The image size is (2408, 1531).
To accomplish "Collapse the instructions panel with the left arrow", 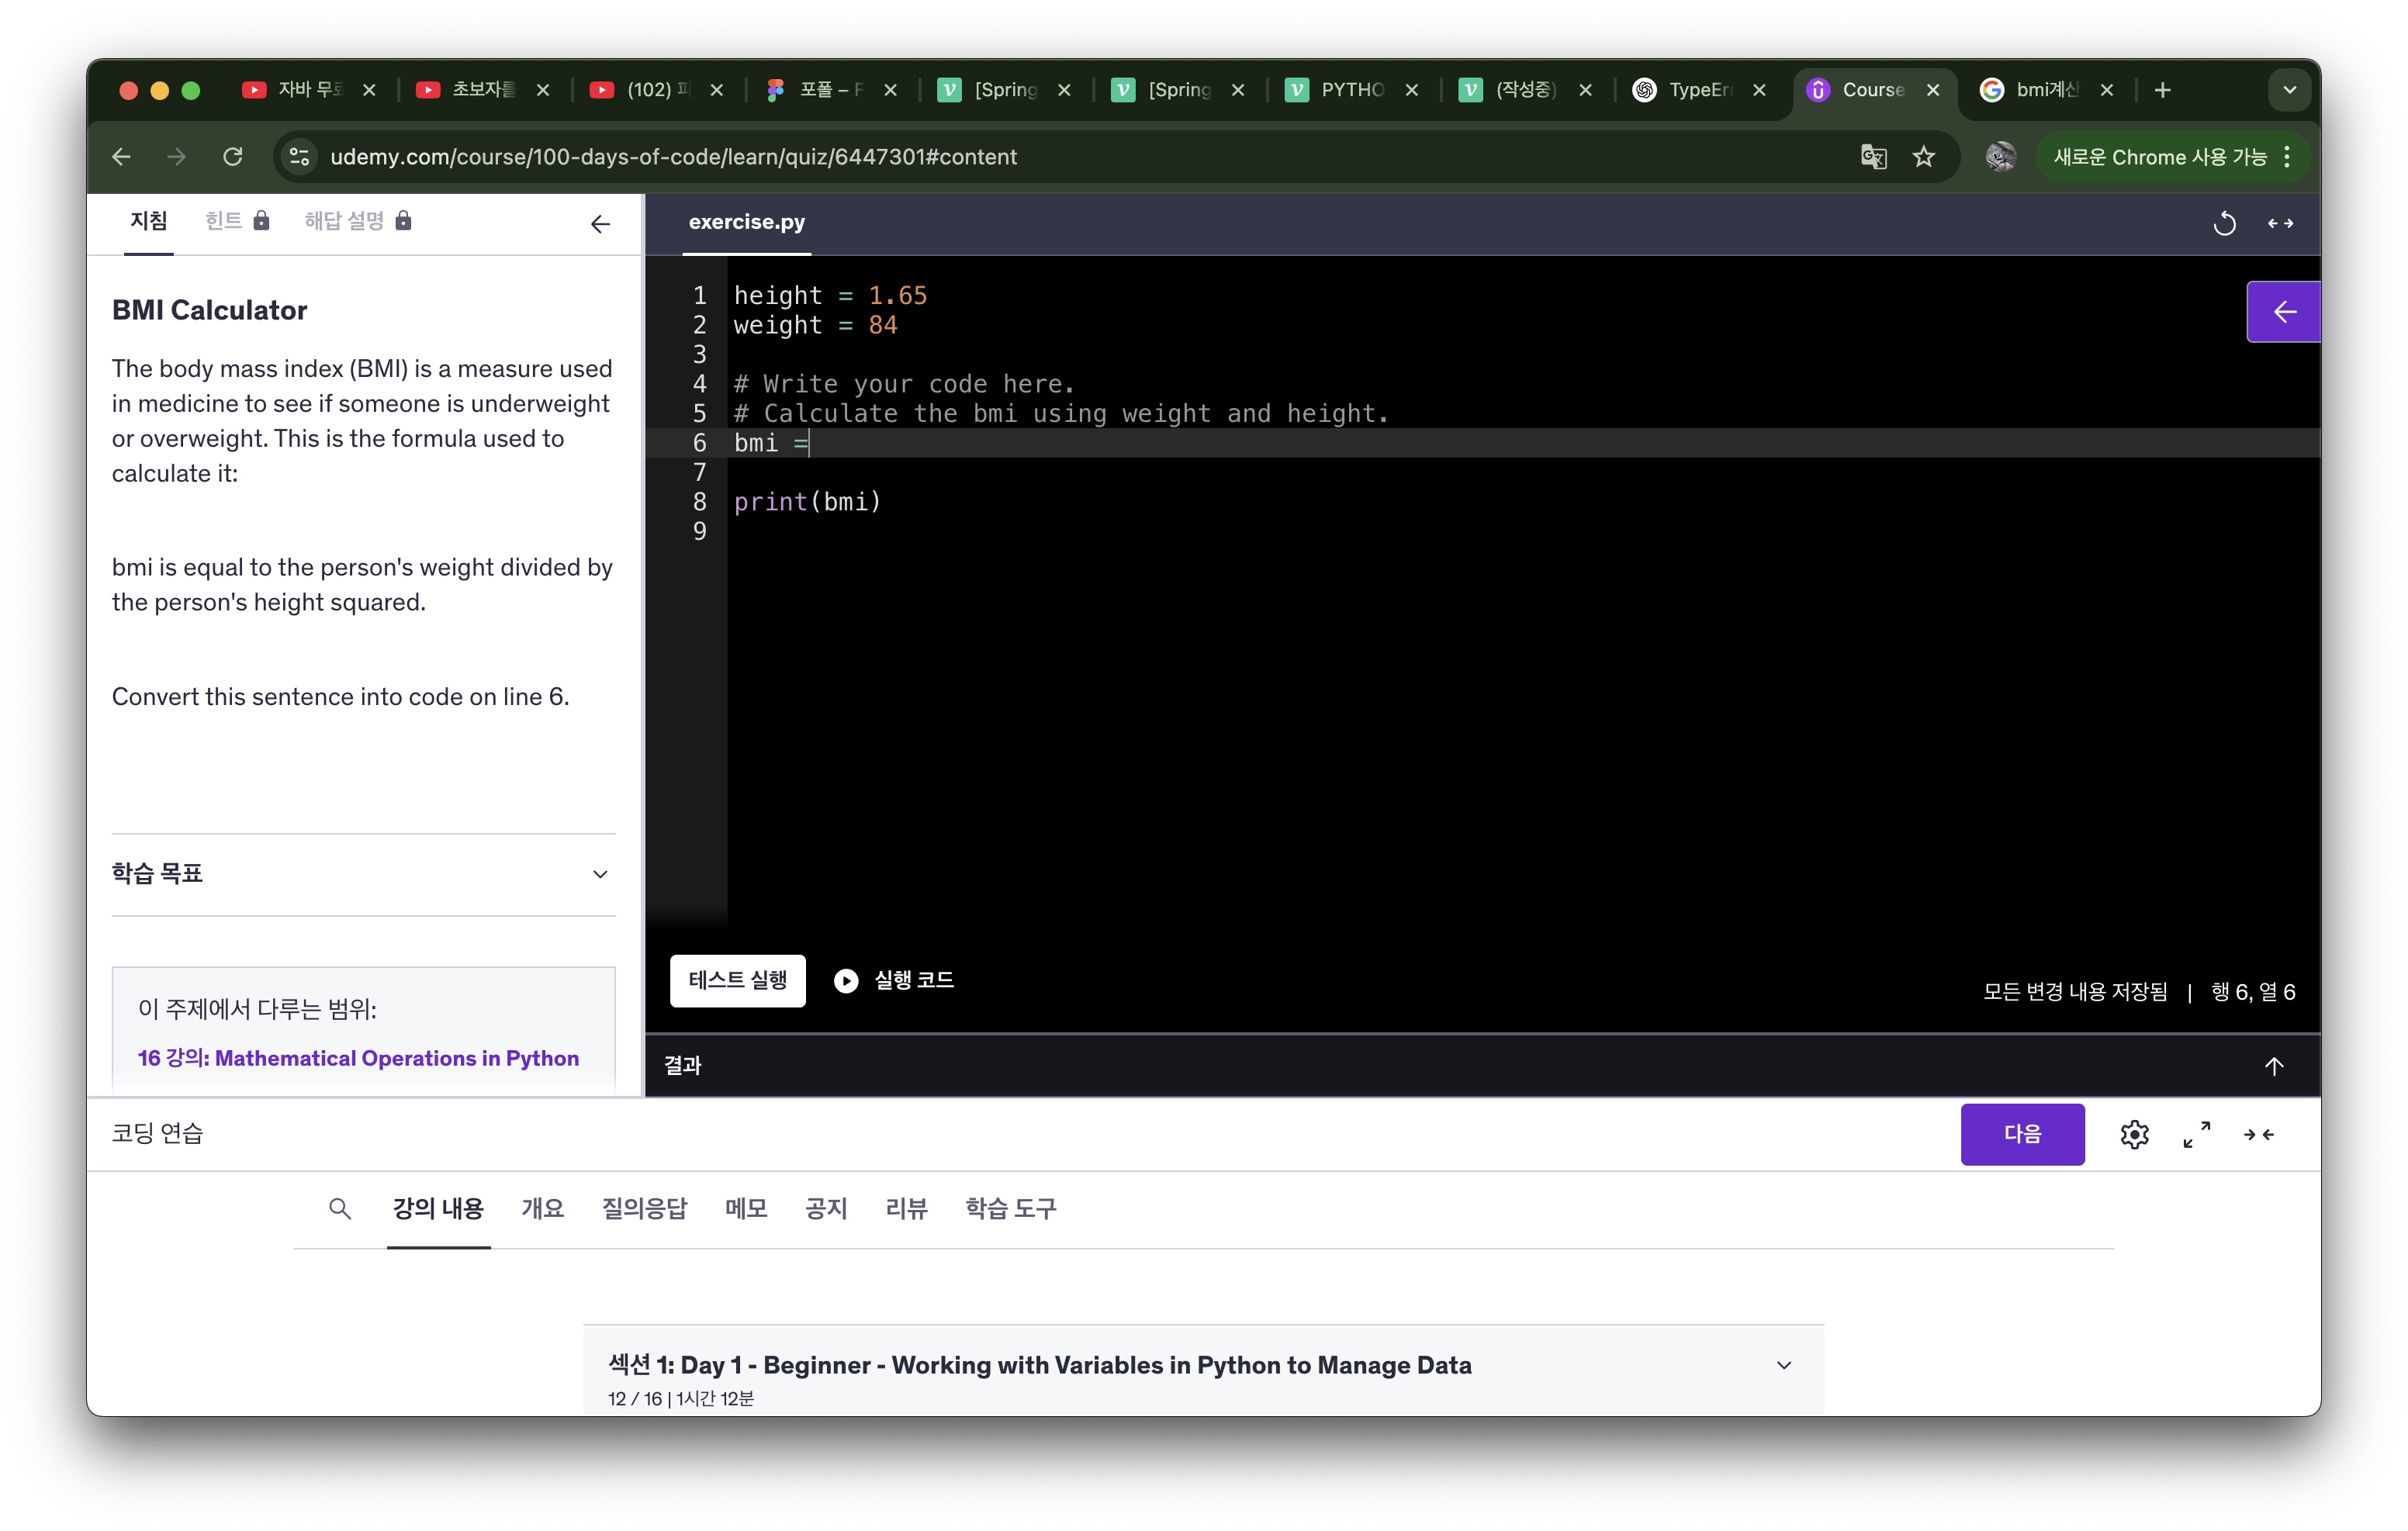I will tap(600, 224).
